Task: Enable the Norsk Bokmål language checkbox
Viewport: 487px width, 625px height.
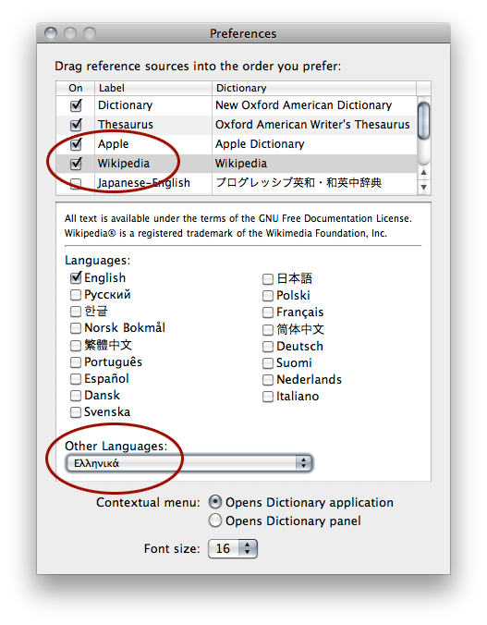Action: pos(76,328)
